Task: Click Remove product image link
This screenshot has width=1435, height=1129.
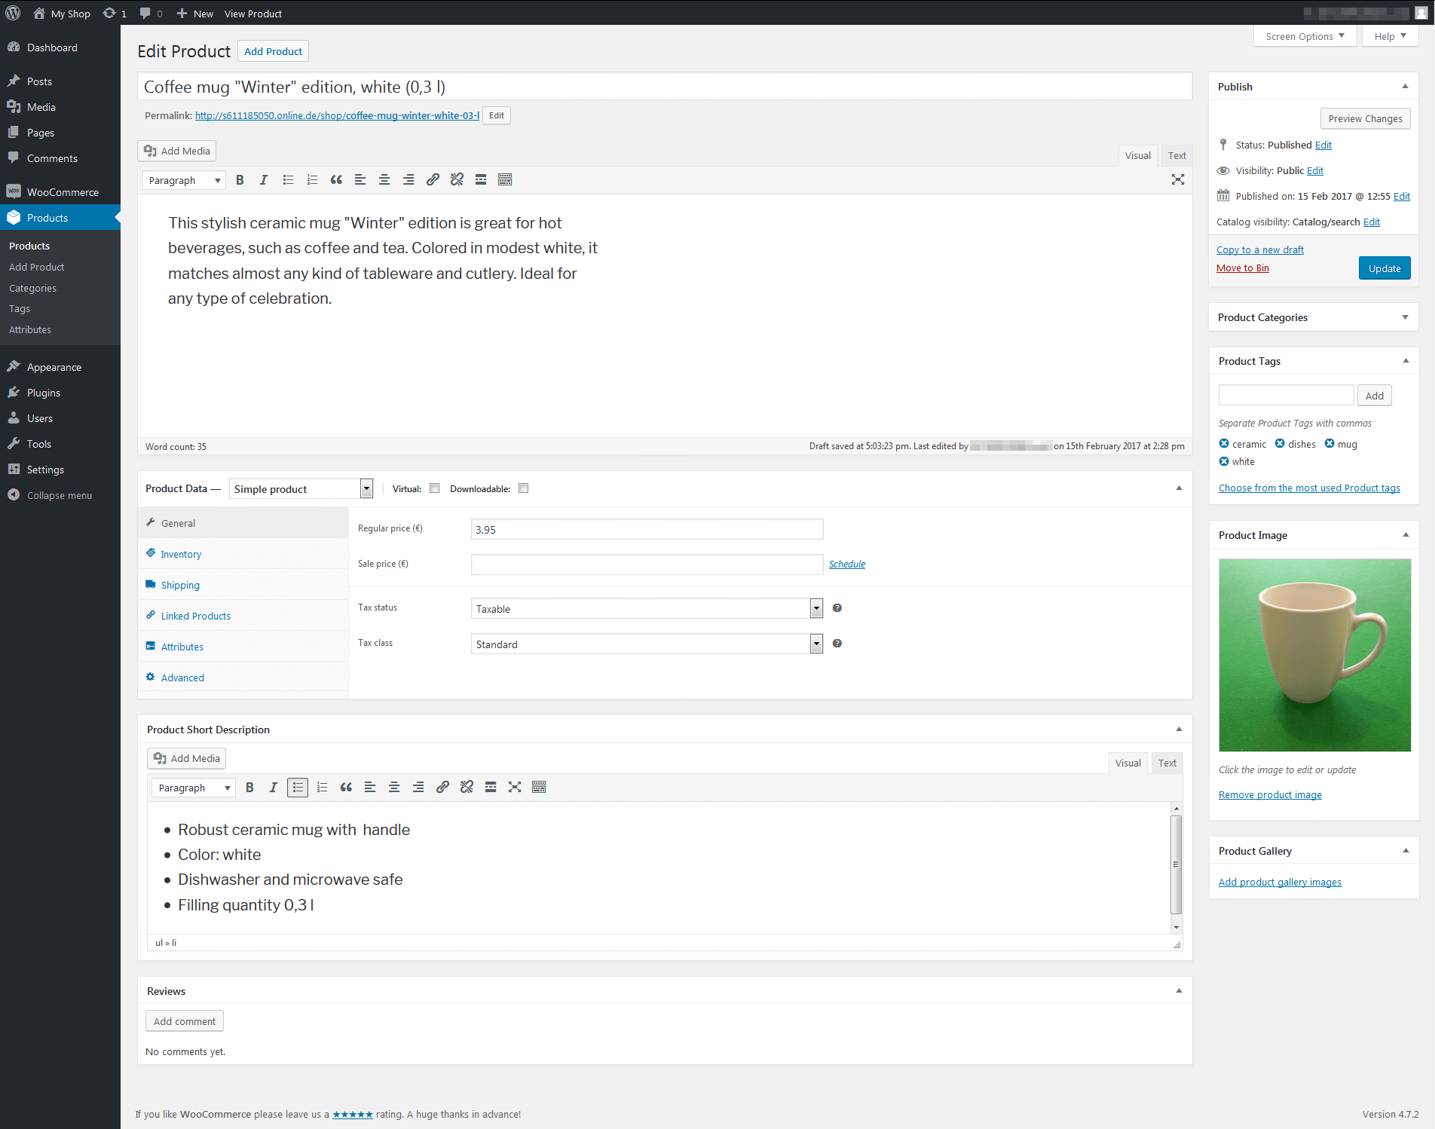Action: coord(1270,794)
